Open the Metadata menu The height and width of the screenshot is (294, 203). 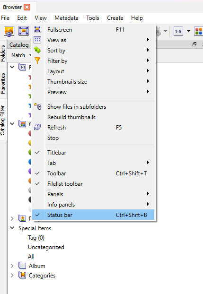[66, 18]
